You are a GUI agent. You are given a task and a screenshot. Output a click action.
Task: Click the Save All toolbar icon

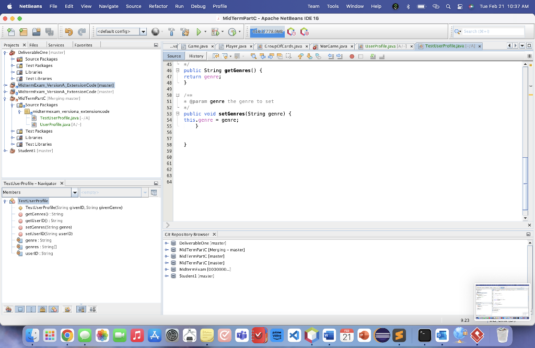tap(49, 32)
